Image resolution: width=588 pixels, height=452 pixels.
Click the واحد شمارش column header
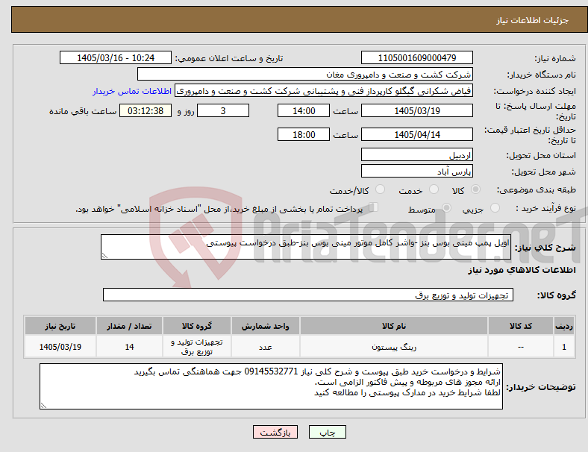click(265, 326)
